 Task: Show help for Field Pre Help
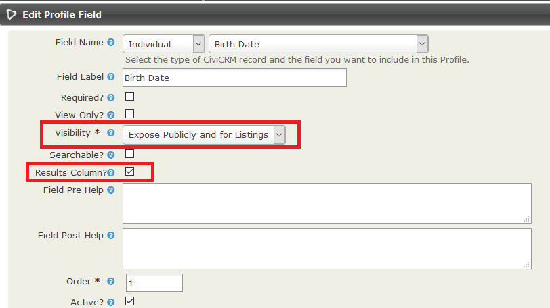tap(110, 190)
